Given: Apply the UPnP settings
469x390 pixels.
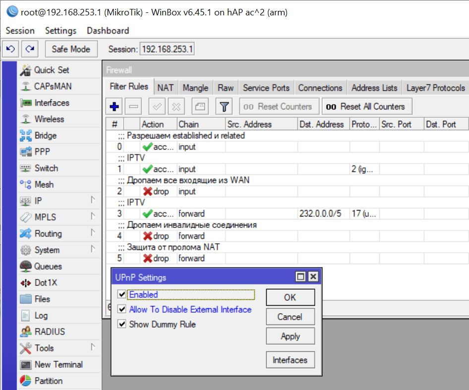Looking at the screenshot, I should pyautogui.click(x=291, y=336).
